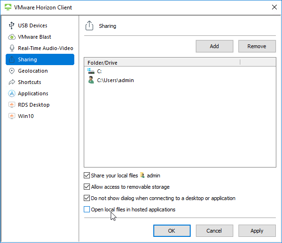The image size is (282, 243).
Task: Click the Applications icon in sidebar
Action: click(x=12, y=93)
